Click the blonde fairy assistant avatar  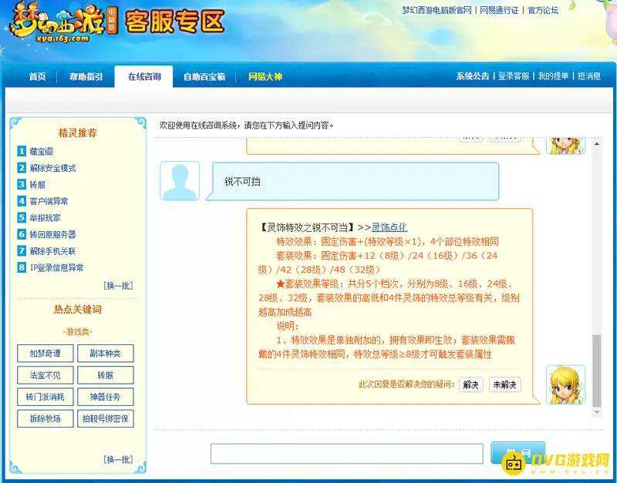pos(566,384)
